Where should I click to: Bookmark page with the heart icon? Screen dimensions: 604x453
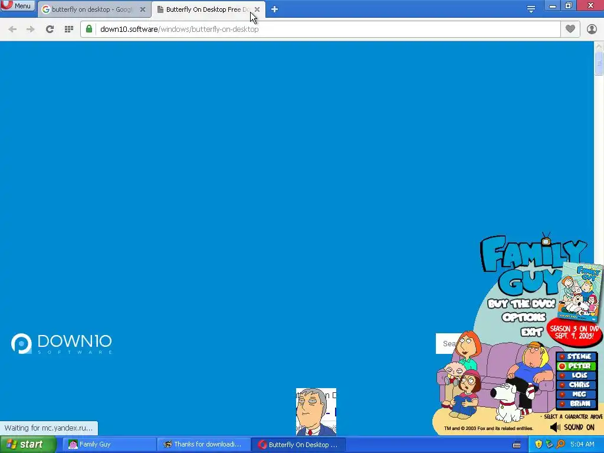(570, 29)
